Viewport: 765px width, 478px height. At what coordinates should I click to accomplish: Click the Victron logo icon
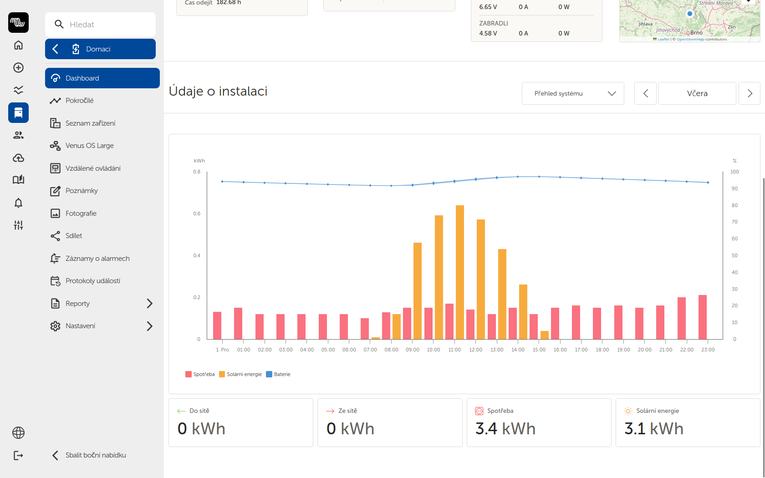point(18,22)
